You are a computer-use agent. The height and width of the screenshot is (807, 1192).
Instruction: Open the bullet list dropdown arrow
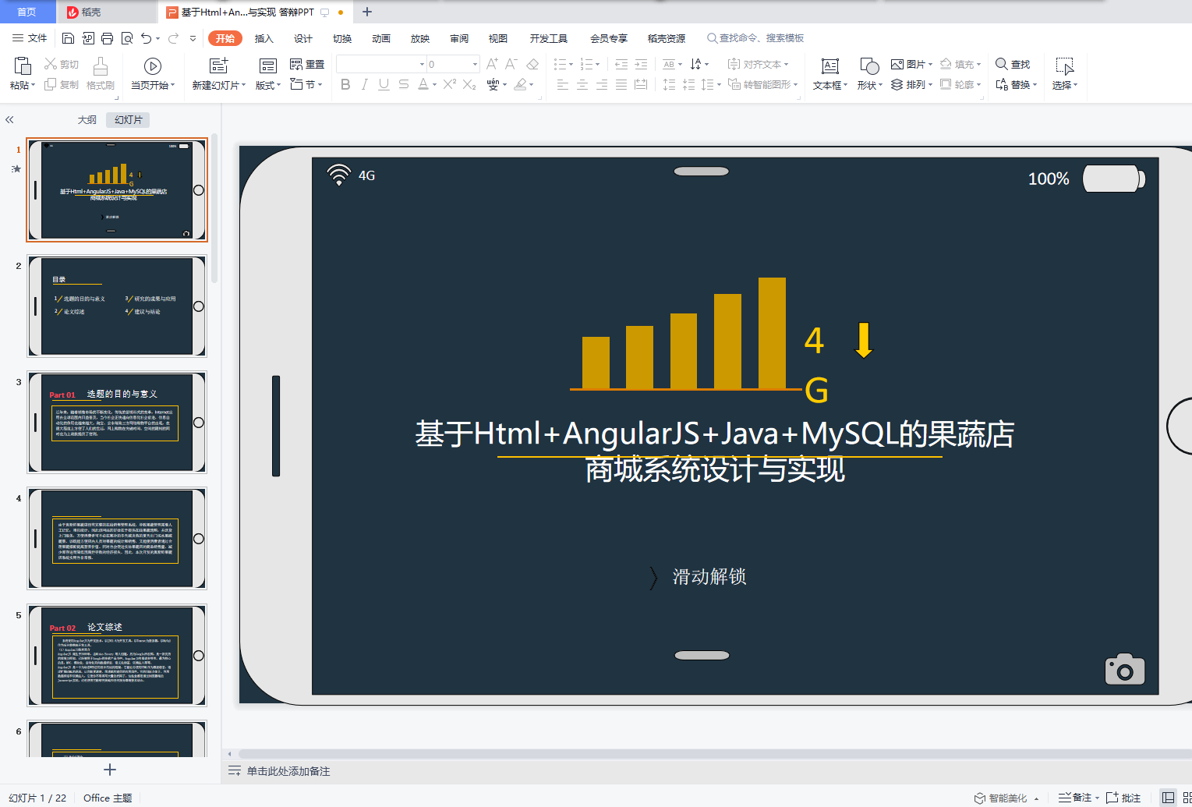[x=571, y=65]
